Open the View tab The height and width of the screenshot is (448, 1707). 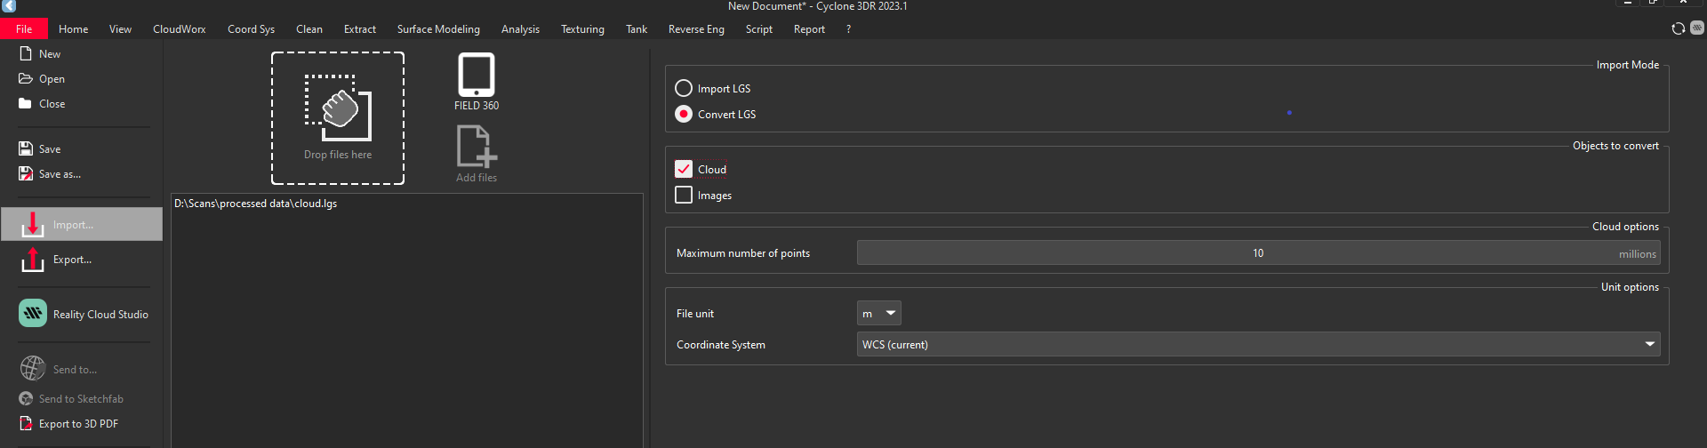point(120,28)
